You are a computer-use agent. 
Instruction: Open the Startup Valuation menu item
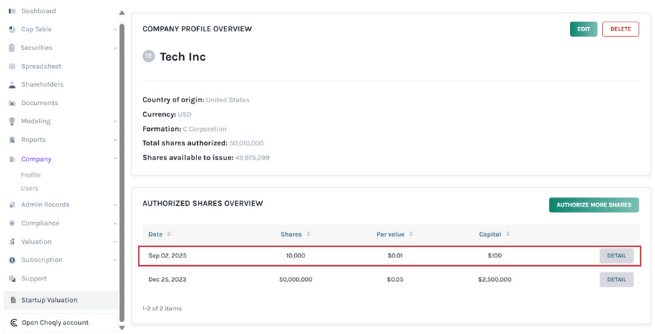tap(61, 300)
